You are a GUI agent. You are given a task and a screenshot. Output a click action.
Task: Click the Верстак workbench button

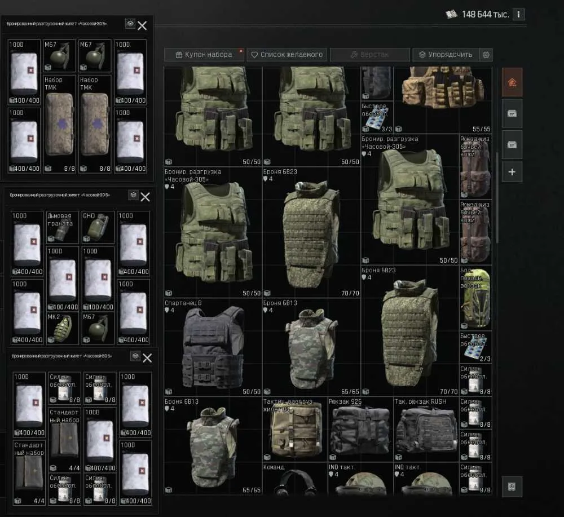pyautogui.click(x=370, y=55)
